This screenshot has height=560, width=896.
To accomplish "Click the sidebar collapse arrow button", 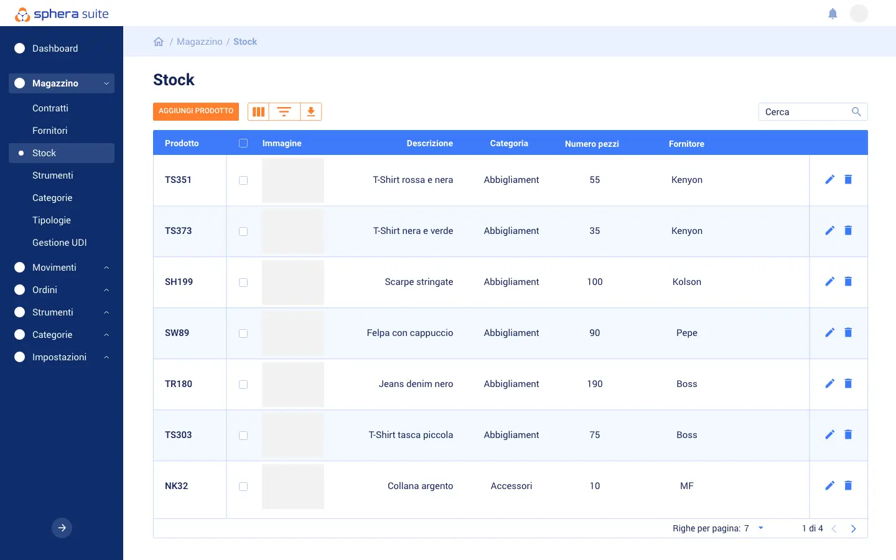I will coord(62,528).
